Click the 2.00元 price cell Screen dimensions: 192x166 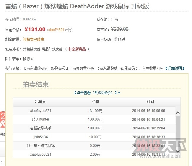point(95,154)
